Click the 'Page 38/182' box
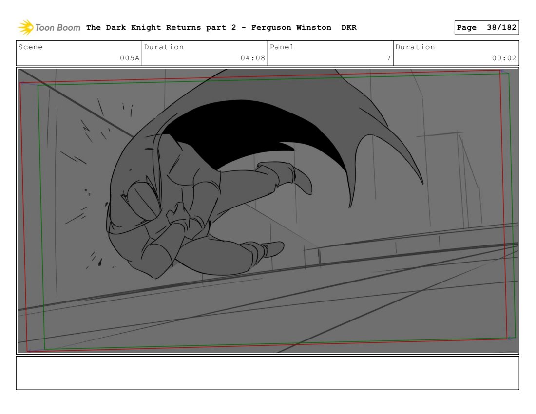 [x=486, y=27]
